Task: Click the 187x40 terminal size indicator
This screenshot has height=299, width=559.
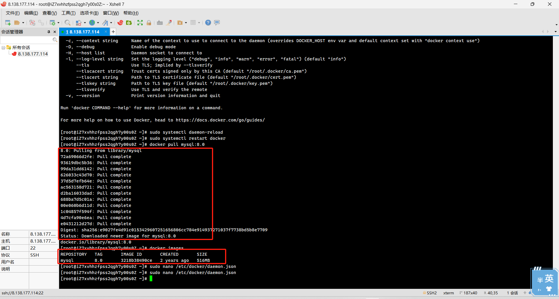Action: (468, 293)
